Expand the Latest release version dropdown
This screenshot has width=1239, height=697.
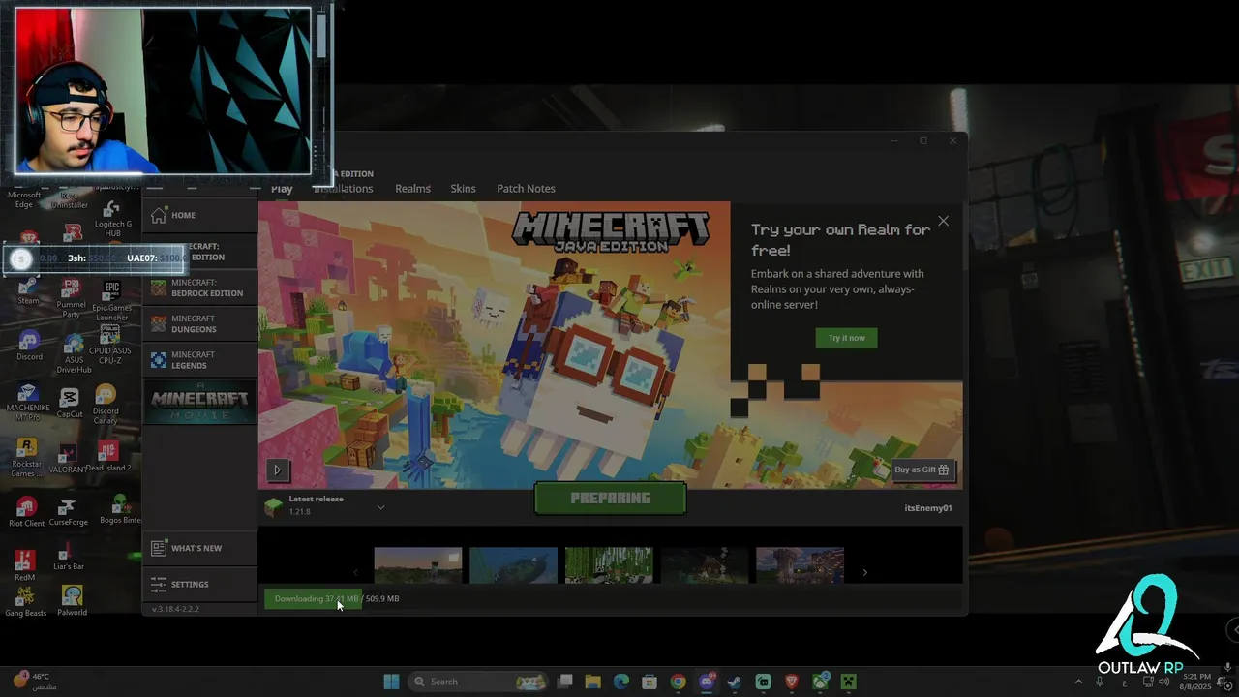(x=380, y=506)
